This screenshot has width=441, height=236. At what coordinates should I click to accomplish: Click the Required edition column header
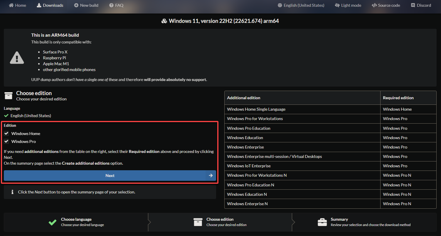408,98
